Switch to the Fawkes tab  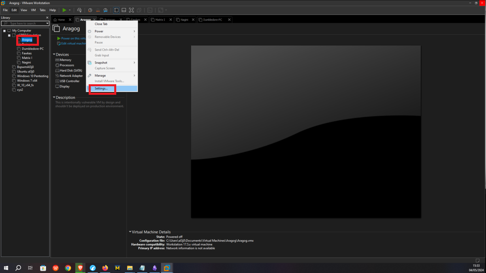click(135, 19)
